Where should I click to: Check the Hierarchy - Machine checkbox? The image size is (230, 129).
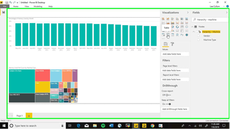click(x=197, y=32)
